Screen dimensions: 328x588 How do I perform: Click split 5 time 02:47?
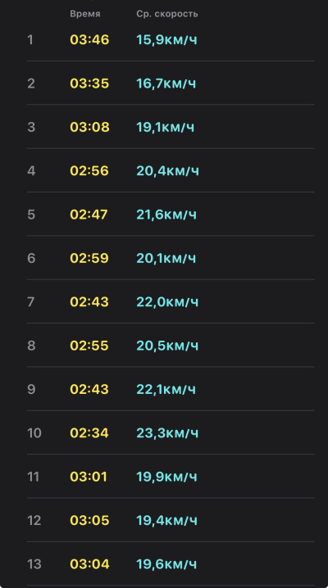(89, 215)
